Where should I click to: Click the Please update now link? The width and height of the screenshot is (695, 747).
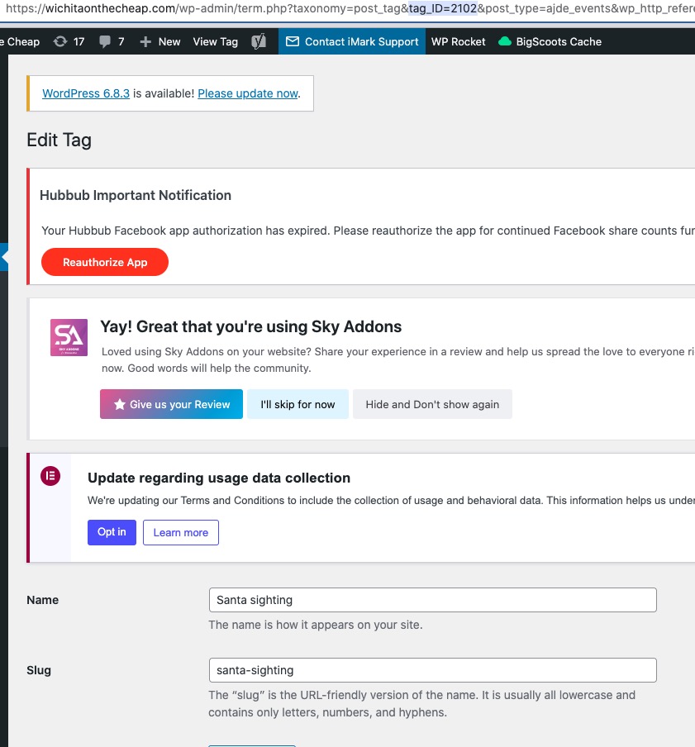248,93
